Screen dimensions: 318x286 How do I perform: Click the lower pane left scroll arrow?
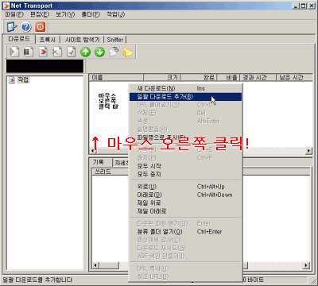95,265
